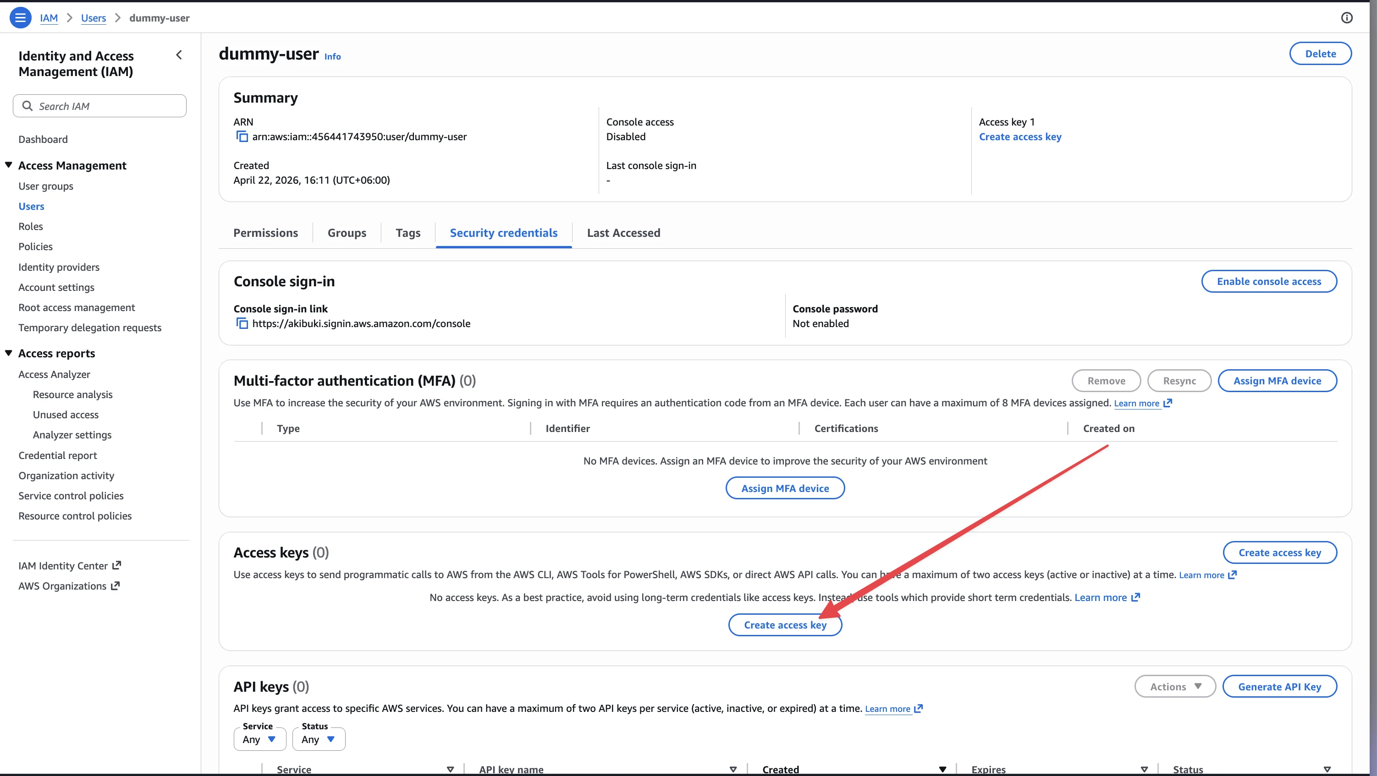Click the Service column filter icon
Screen dimensions: 1377x776
click(x=450, y=769)
